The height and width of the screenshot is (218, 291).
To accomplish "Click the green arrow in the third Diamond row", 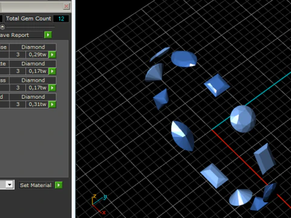I will point(52,88).
